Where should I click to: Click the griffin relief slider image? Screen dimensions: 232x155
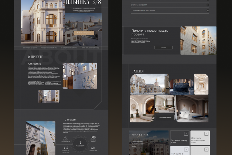click(80, 76)
